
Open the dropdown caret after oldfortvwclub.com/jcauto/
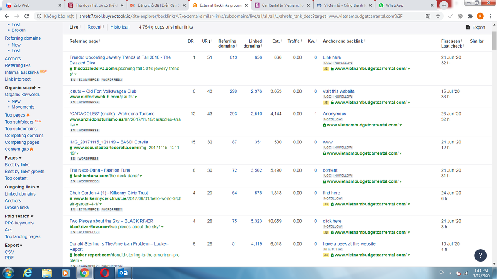136,97
